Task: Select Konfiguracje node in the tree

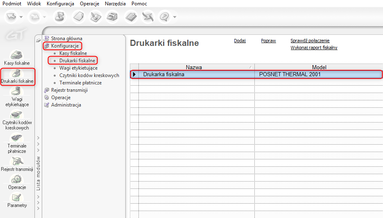Action: pyautogui.click(x=65, y=46)
